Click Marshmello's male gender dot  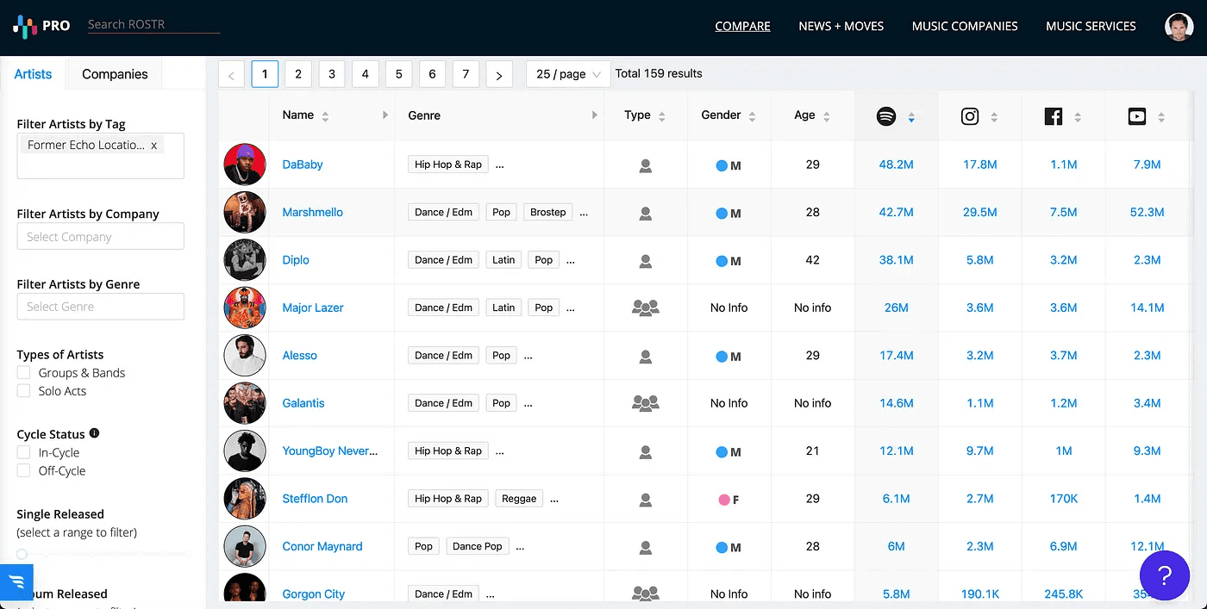722,214
